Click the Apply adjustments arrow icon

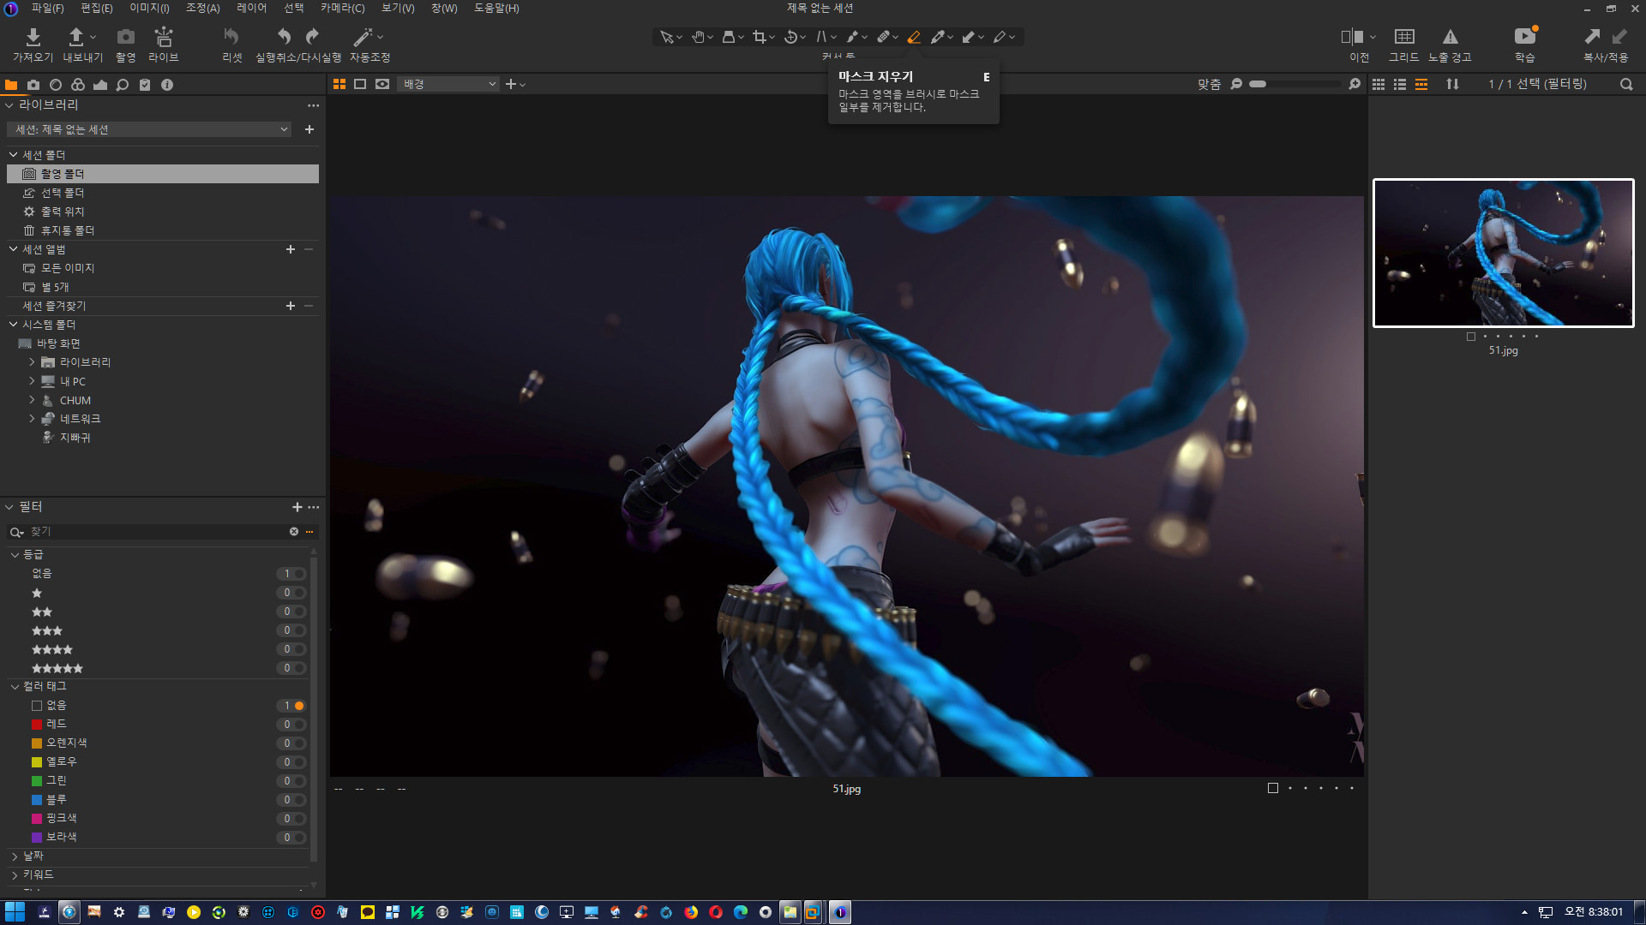1619,37
